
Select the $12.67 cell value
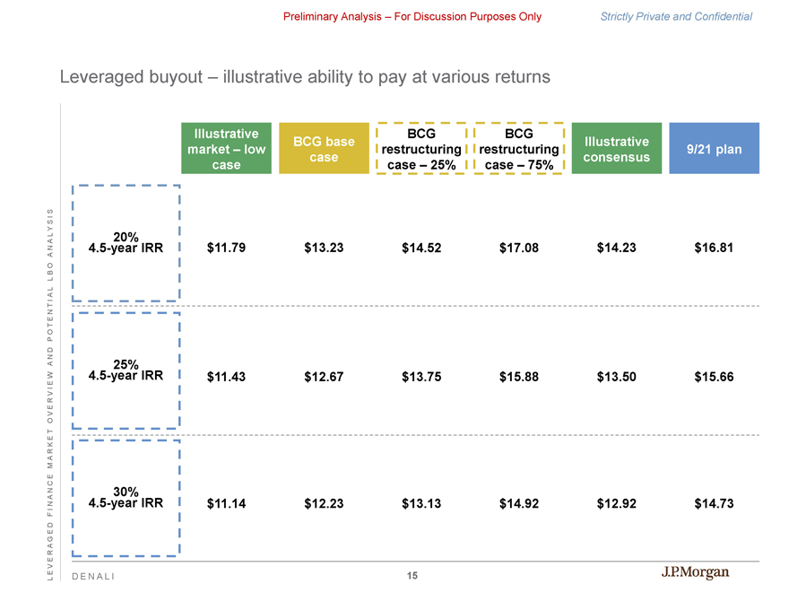click(323, 377)
